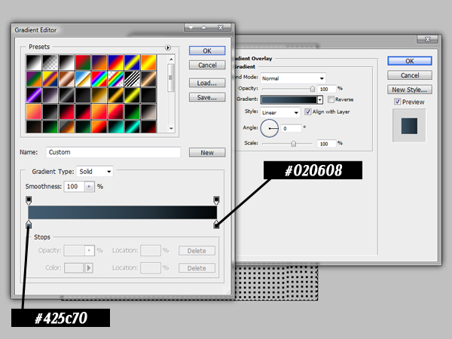Click New Style... button
452x339 pixels.
coord(410,90)
